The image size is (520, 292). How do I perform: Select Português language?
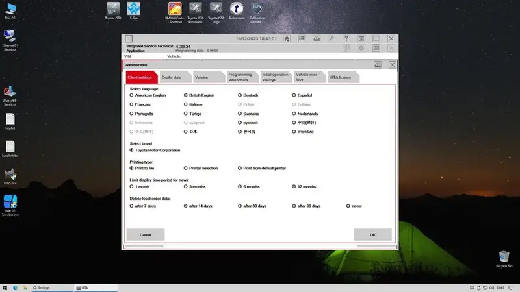tap(132, 114)
